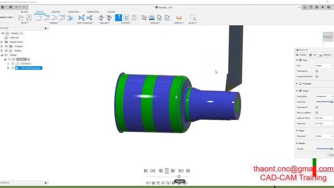Open the Manufacture workspace dropdown
This screenshot has width=334, height=188.
[7, 17]
